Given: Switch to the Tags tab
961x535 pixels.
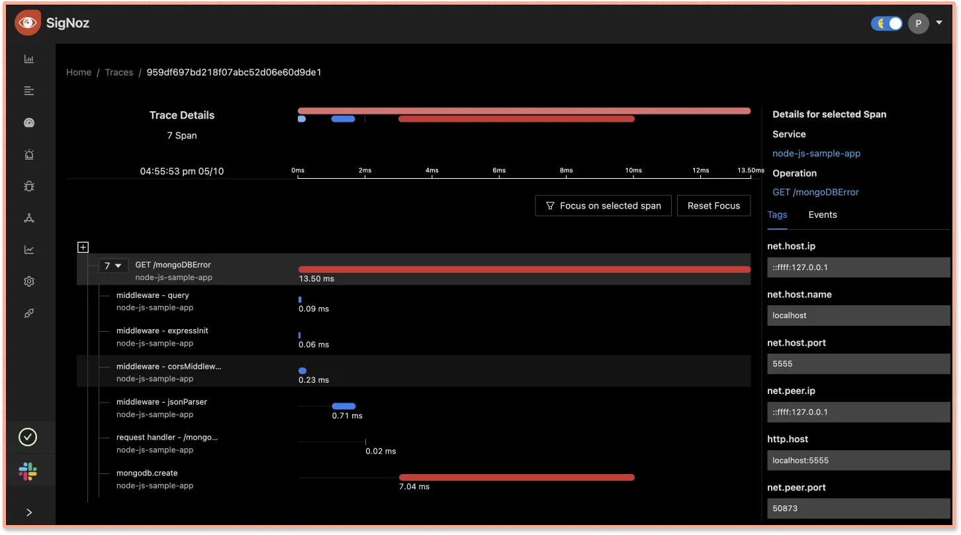Looking at the screenshot, I should (777, 215).
